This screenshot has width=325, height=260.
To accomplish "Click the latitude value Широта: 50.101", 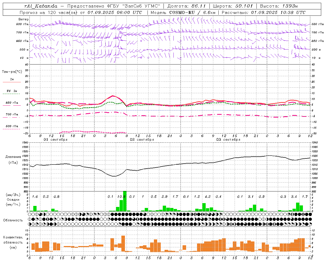I will click(233, 6).
